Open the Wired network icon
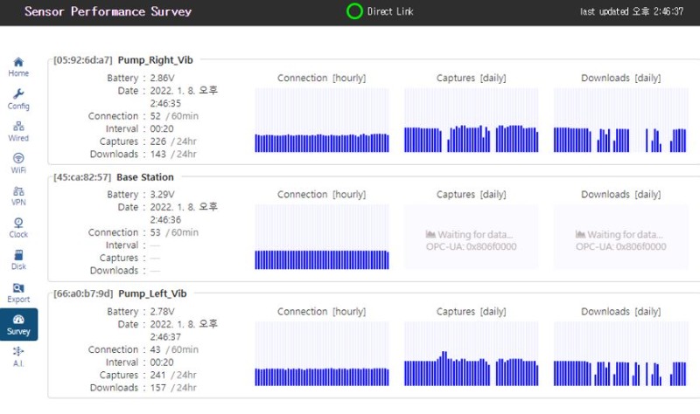The height and width of the screenshot is (414, 700). tap(18, 126)
